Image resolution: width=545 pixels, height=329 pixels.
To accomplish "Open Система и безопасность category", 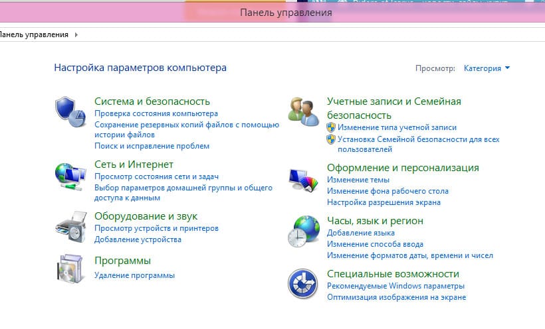I will (152, 101).
